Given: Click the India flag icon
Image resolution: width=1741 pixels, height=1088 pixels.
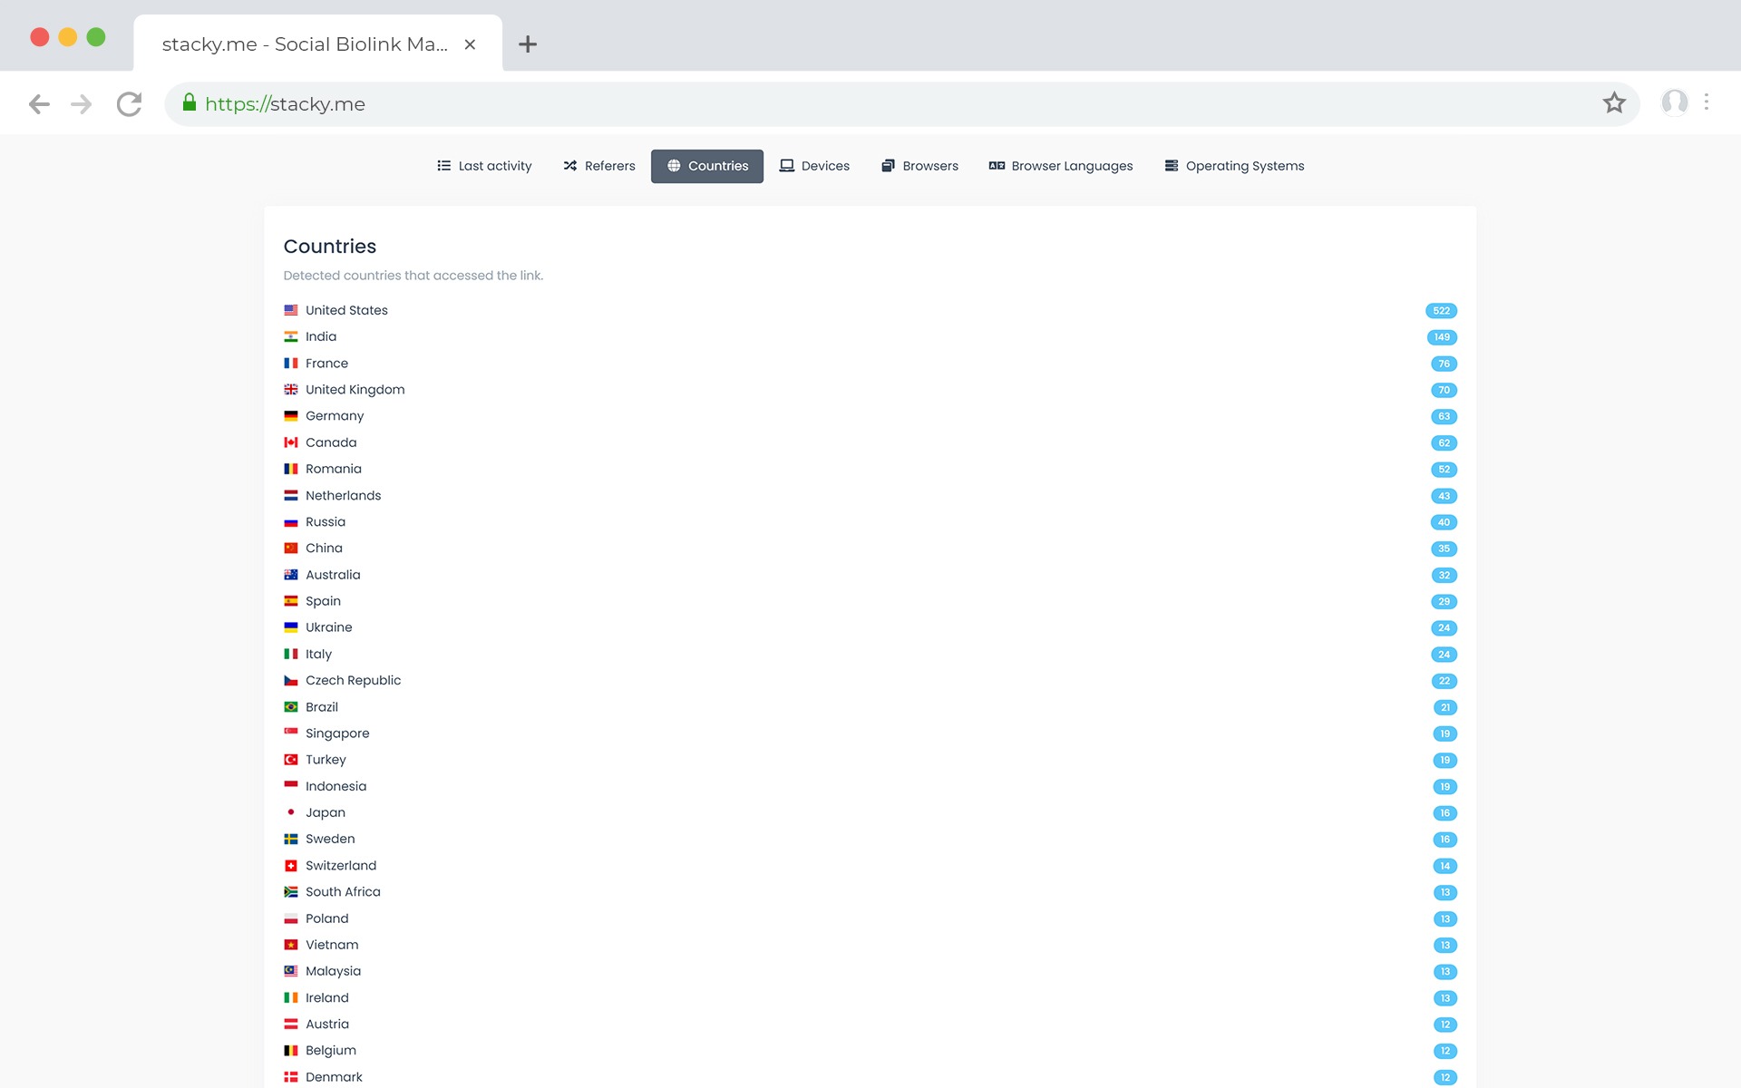Looking at the screenshot, I should [x=291, y=336].
